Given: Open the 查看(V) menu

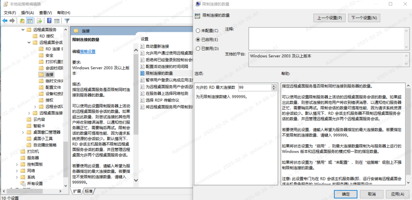Looking at the screenshot, I should (x=45, y=12).
